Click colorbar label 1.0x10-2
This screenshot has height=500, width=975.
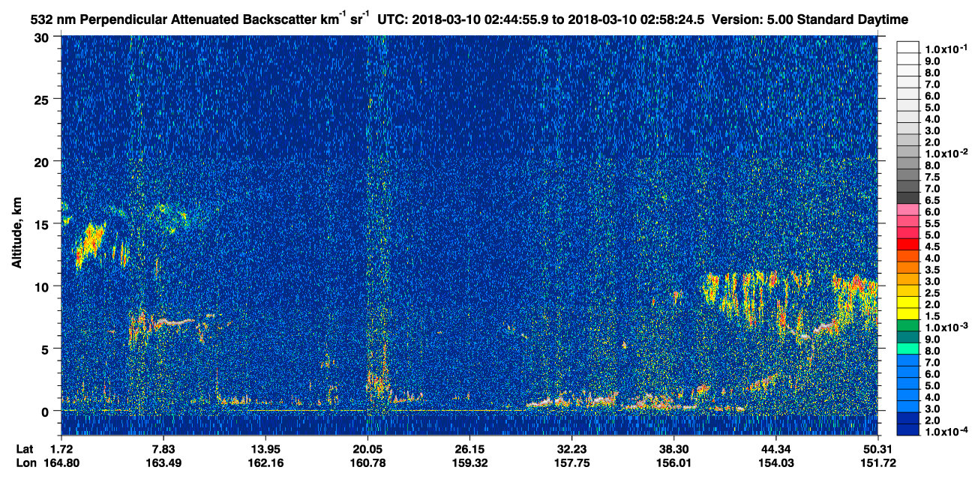946,154
